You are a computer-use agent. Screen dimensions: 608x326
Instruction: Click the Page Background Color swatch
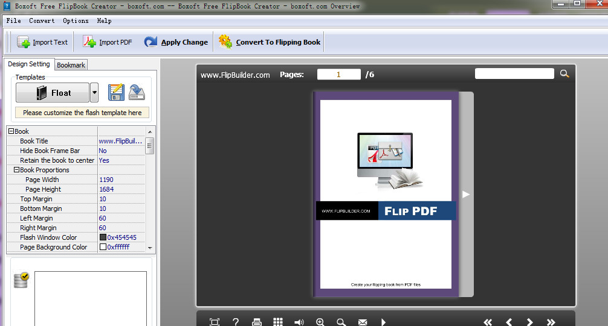click(x=103, y=247)
